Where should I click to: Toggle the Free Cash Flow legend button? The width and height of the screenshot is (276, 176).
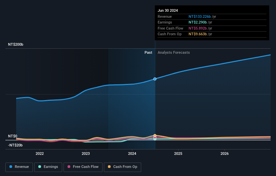[83, 167]
